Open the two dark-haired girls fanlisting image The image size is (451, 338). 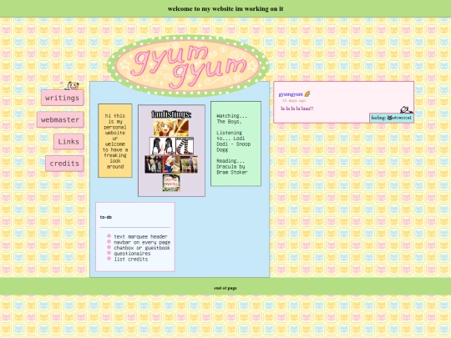[x=163, y=146]
